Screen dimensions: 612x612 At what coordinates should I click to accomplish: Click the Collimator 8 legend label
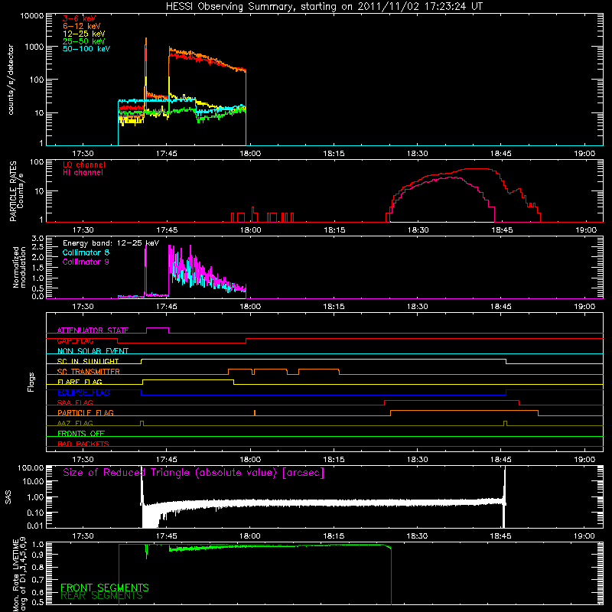86,252
